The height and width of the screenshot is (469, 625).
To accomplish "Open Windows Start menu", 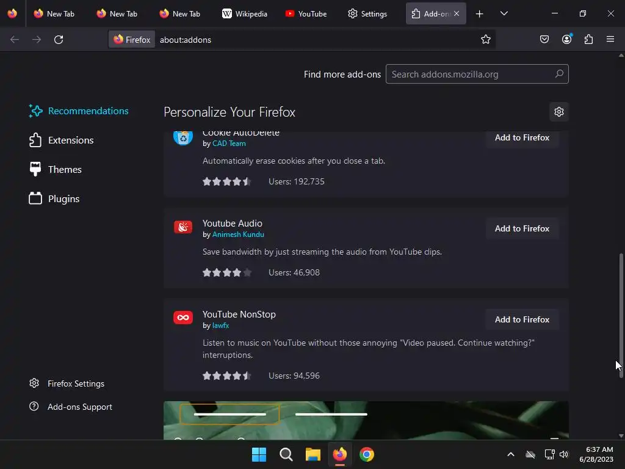I will (259, 454).
